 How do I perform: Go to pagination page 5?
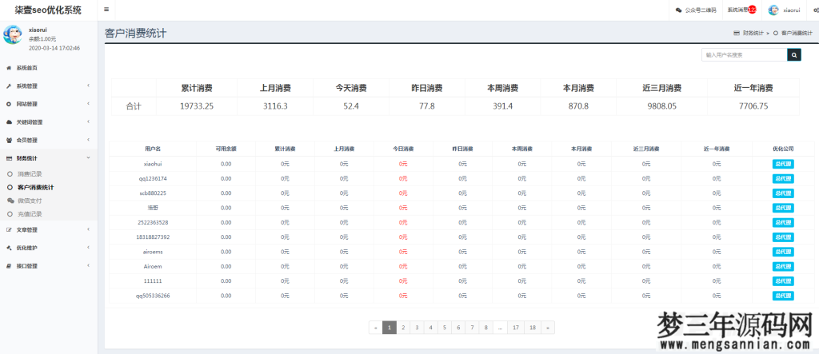pos(445,328)
